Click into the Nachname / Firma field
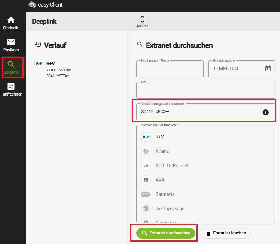The height and width of the screenshot is (244, 280). click(170, 69)
